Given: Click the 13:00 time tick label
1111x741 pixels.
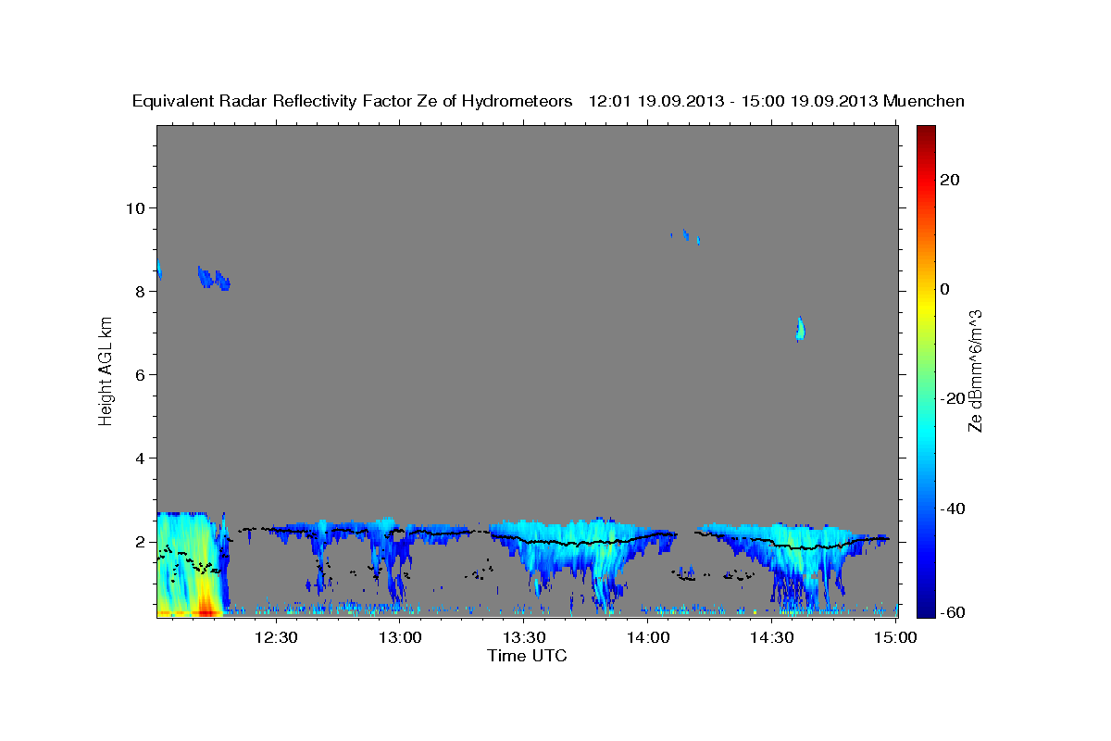Looking at the screenshot, I should point(400,637).
